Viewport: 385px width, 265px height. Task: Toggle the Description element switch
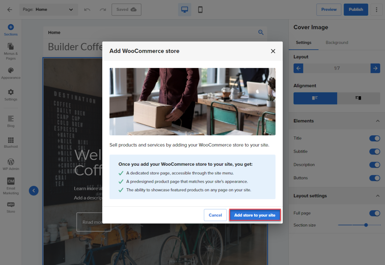(375, 165)
